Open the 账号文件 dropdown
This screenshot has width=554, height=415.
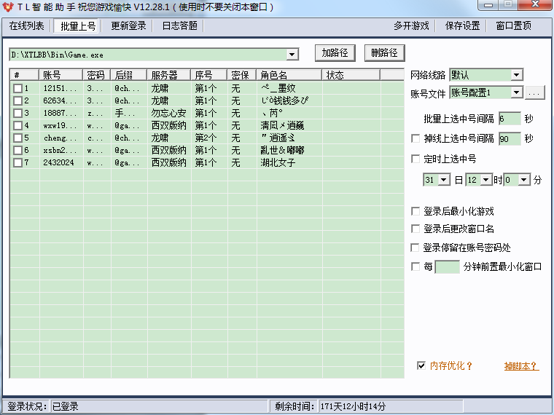[516, 92]
